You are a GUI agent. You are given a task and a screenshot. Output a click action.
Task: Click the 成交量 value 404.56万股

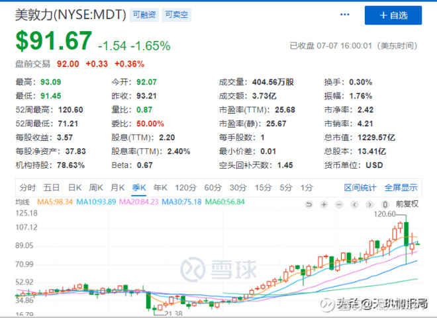click(x=273, y=82)
